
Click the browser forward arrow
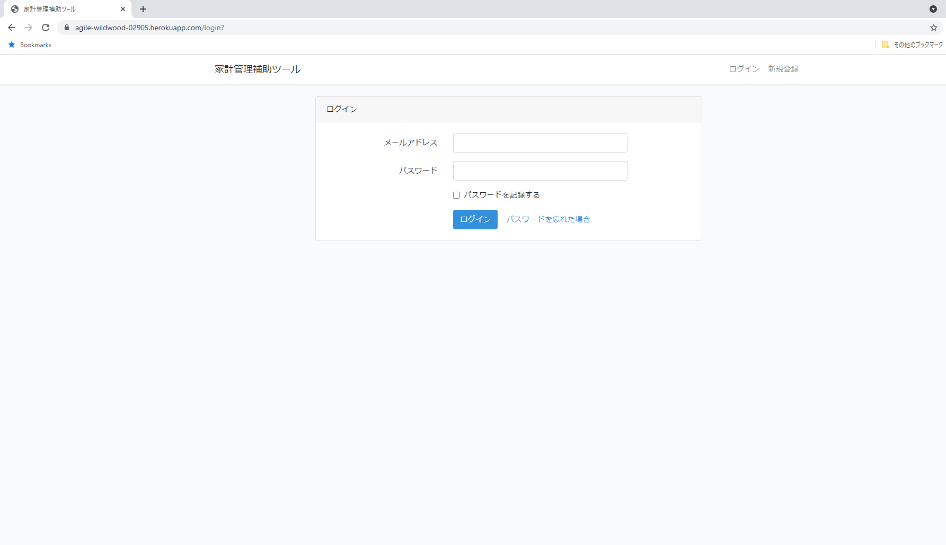(x=29, y=28)
